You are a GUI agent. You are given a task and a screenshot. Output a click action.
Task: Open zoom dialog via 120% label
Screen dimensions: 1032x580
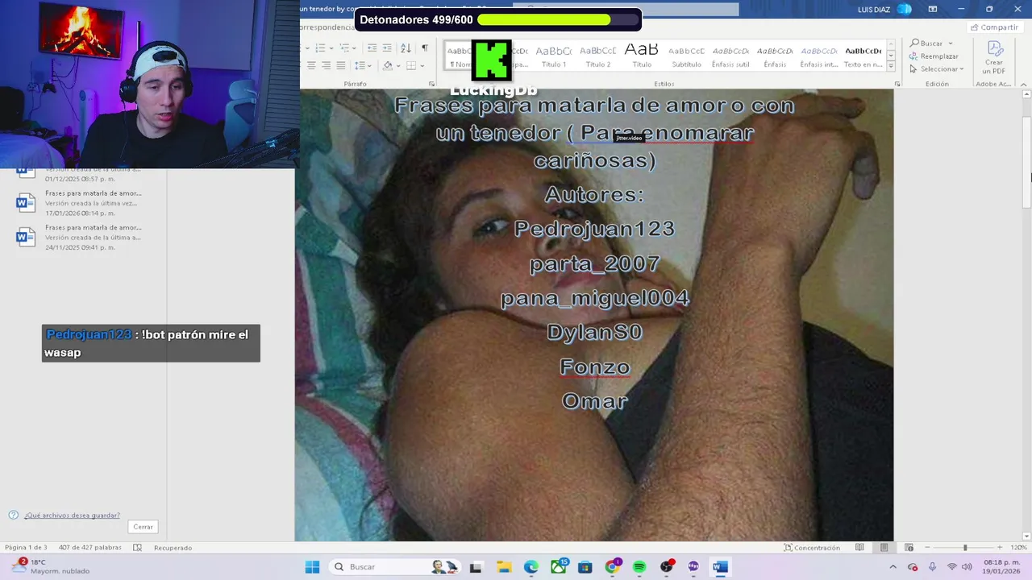pos(1018,548)
